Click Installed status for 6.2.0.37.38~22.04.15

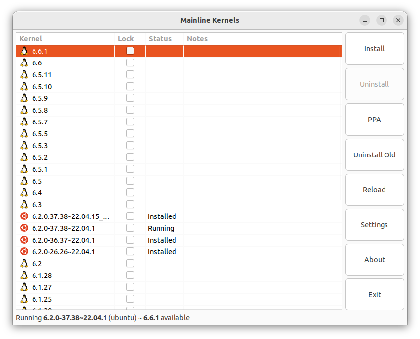[162, 216]
